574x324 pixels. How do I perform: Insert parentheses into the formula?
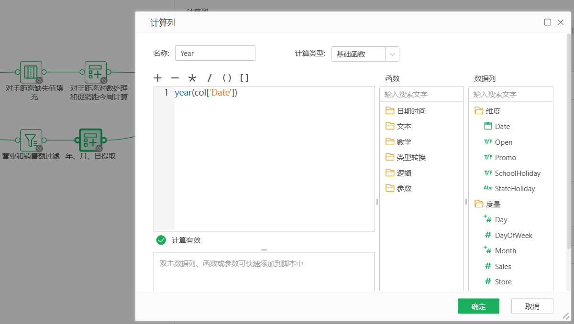[227, 78]
